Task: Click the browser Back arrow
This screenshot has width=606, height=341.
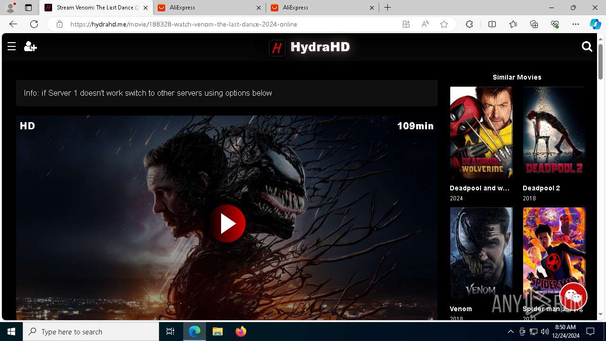Action: (x=13, y=24)
